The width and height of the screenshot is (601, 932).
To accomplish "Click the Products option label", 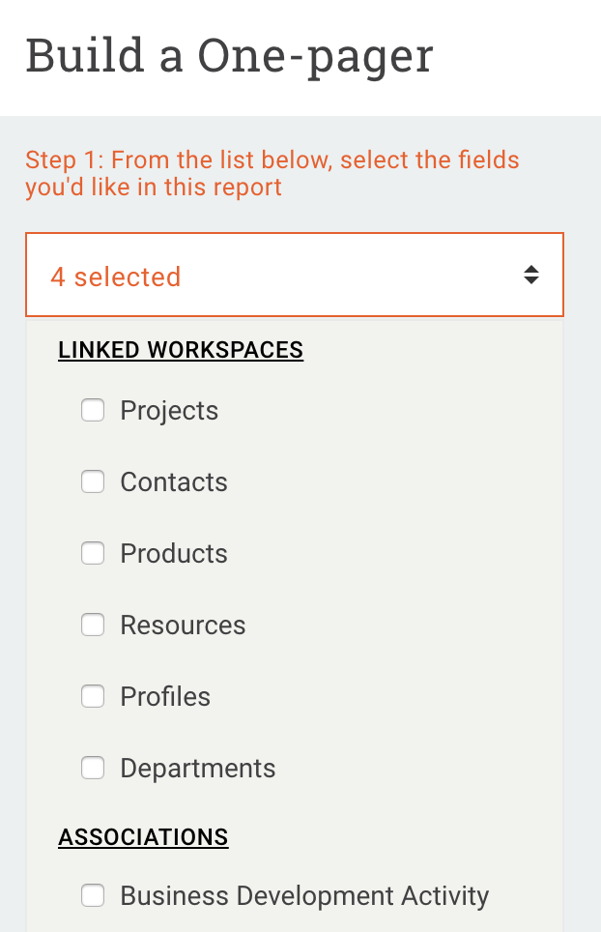I will pos(174,554).
